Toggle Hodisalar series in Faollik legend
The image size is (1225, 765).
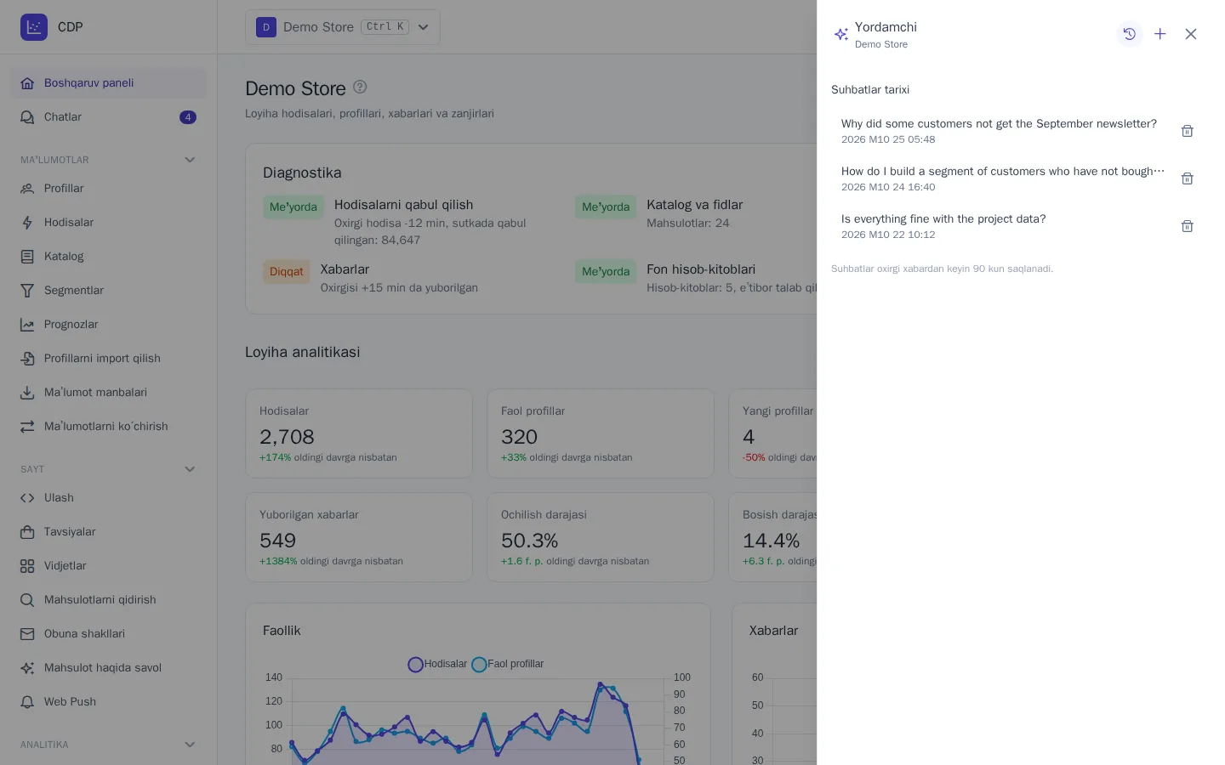click(438, 664)
